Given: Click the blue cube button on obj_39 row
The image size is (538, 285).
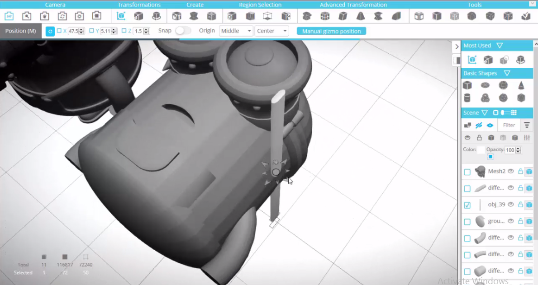Looking at the screenshot, I should tap(529, 205).
